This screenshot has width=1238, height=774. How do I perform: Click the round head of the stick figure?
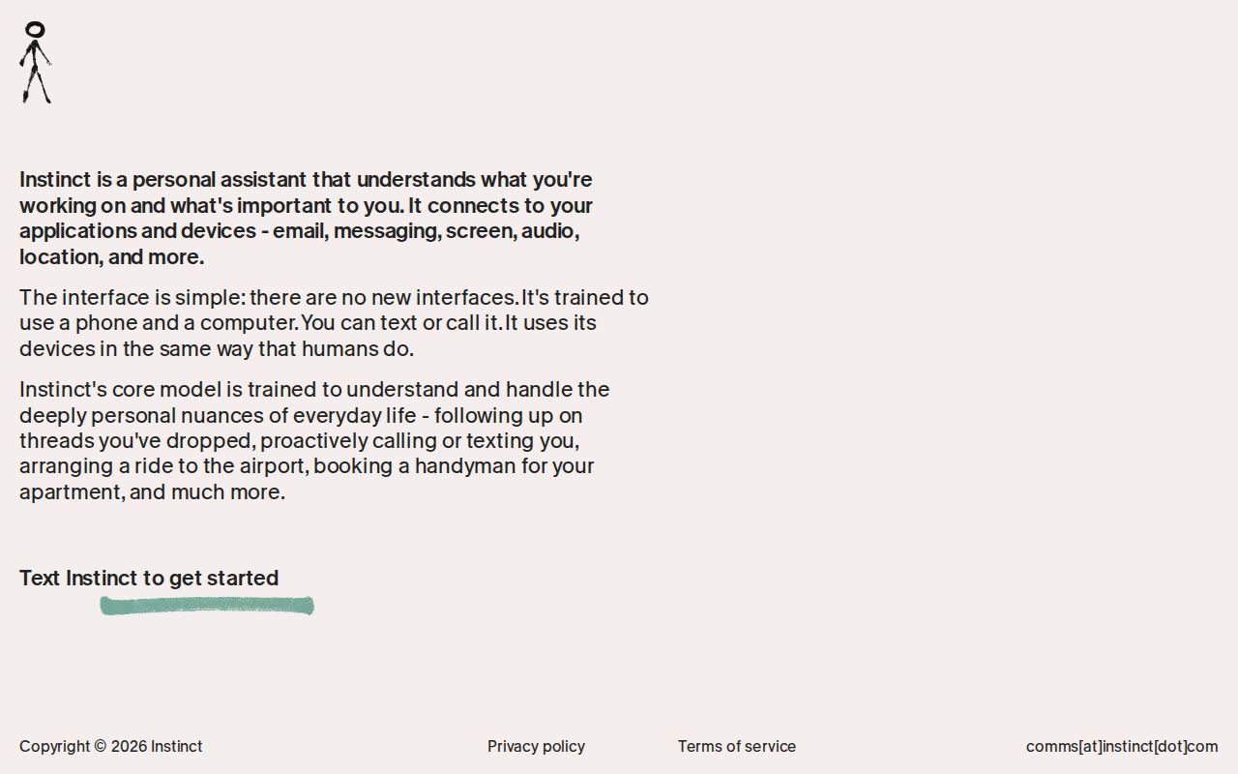pyautogui.click(x=35, y=30)
